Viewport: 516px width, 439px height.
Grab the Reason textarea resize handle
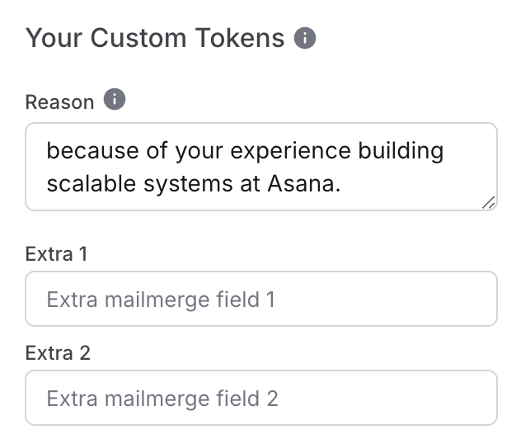(489, 203)
